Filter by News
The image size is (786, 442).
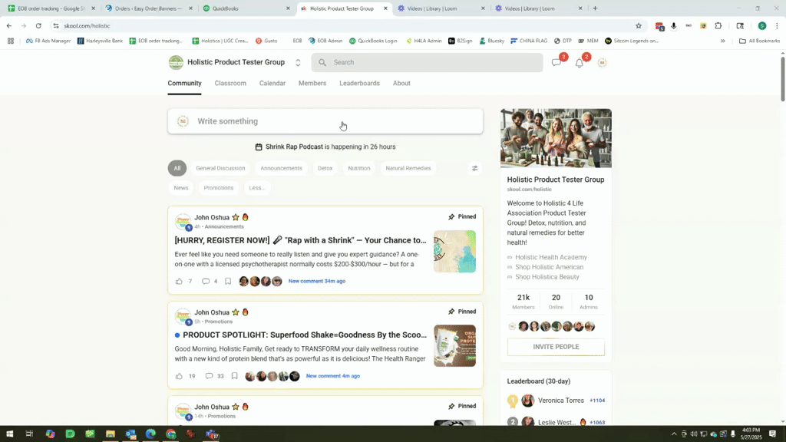181,188
